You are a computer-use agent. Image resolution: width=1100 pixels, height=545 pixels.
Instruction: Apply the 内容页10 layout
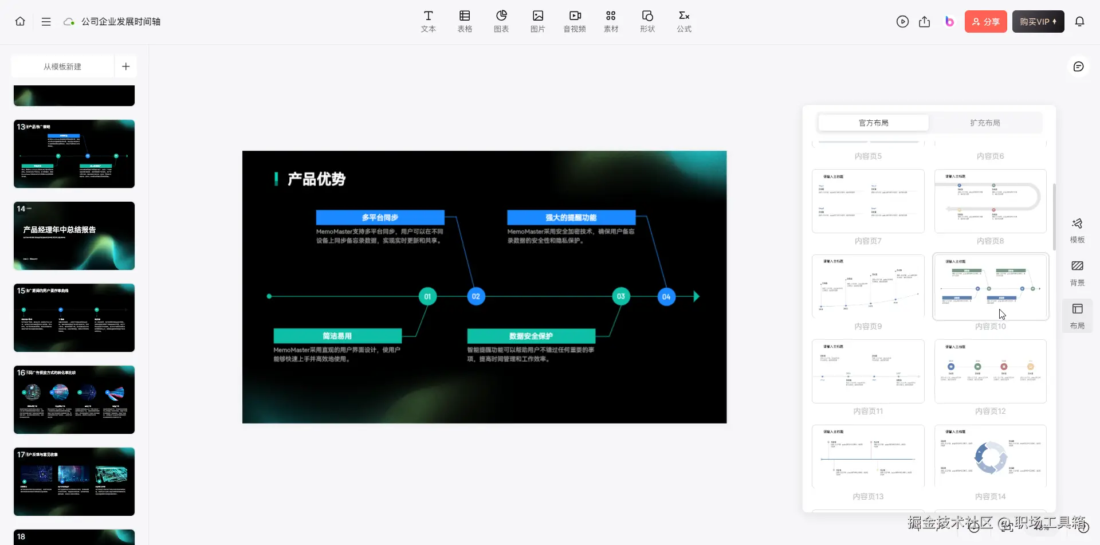pos(991,286)
